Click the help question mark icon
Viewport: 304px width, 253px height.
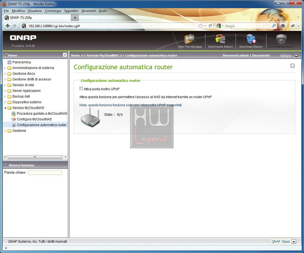[292, 66]
